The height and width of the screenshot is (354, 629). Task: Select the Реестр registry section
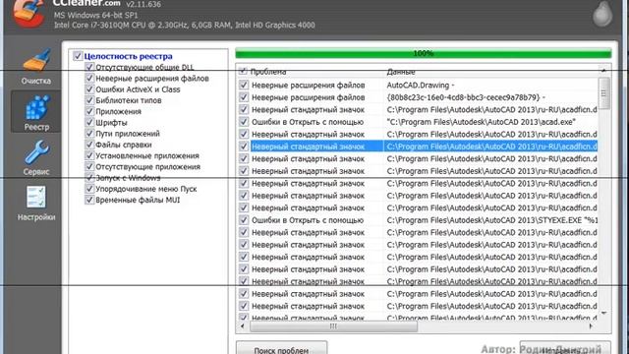(36, 111)
